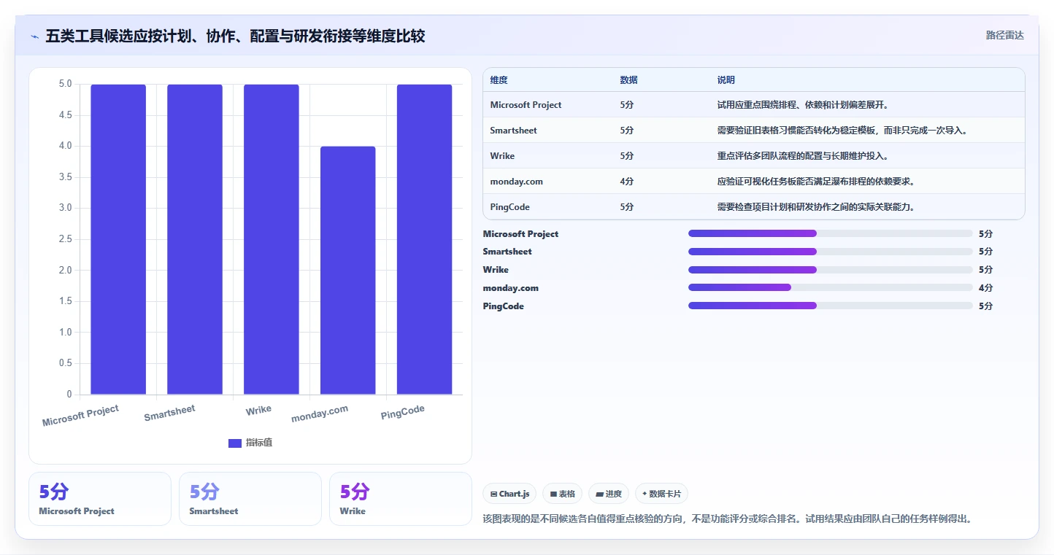Click the 说明 column header
Image resolution: width=1054 pixels, height=555 pixels.
click(x=726, y=80)
